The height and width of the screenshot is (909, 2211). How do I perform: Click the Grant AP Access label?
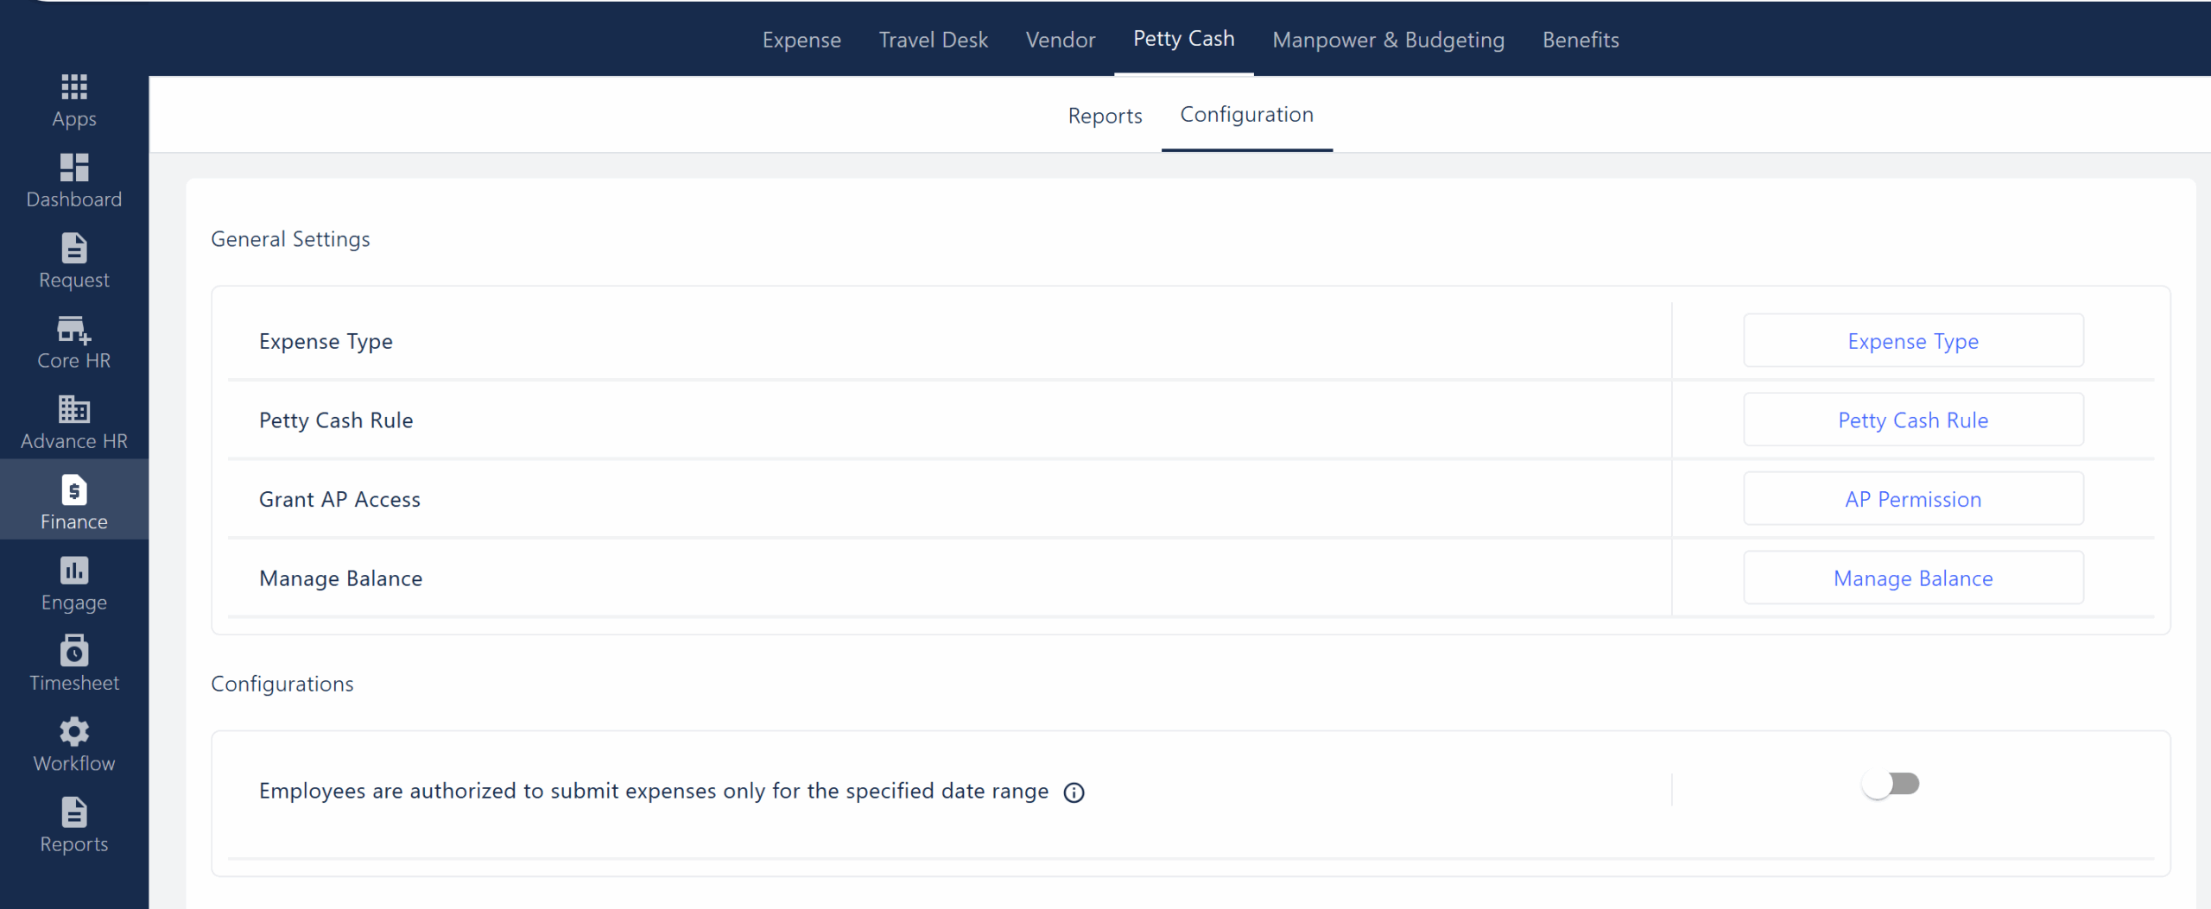339,499
